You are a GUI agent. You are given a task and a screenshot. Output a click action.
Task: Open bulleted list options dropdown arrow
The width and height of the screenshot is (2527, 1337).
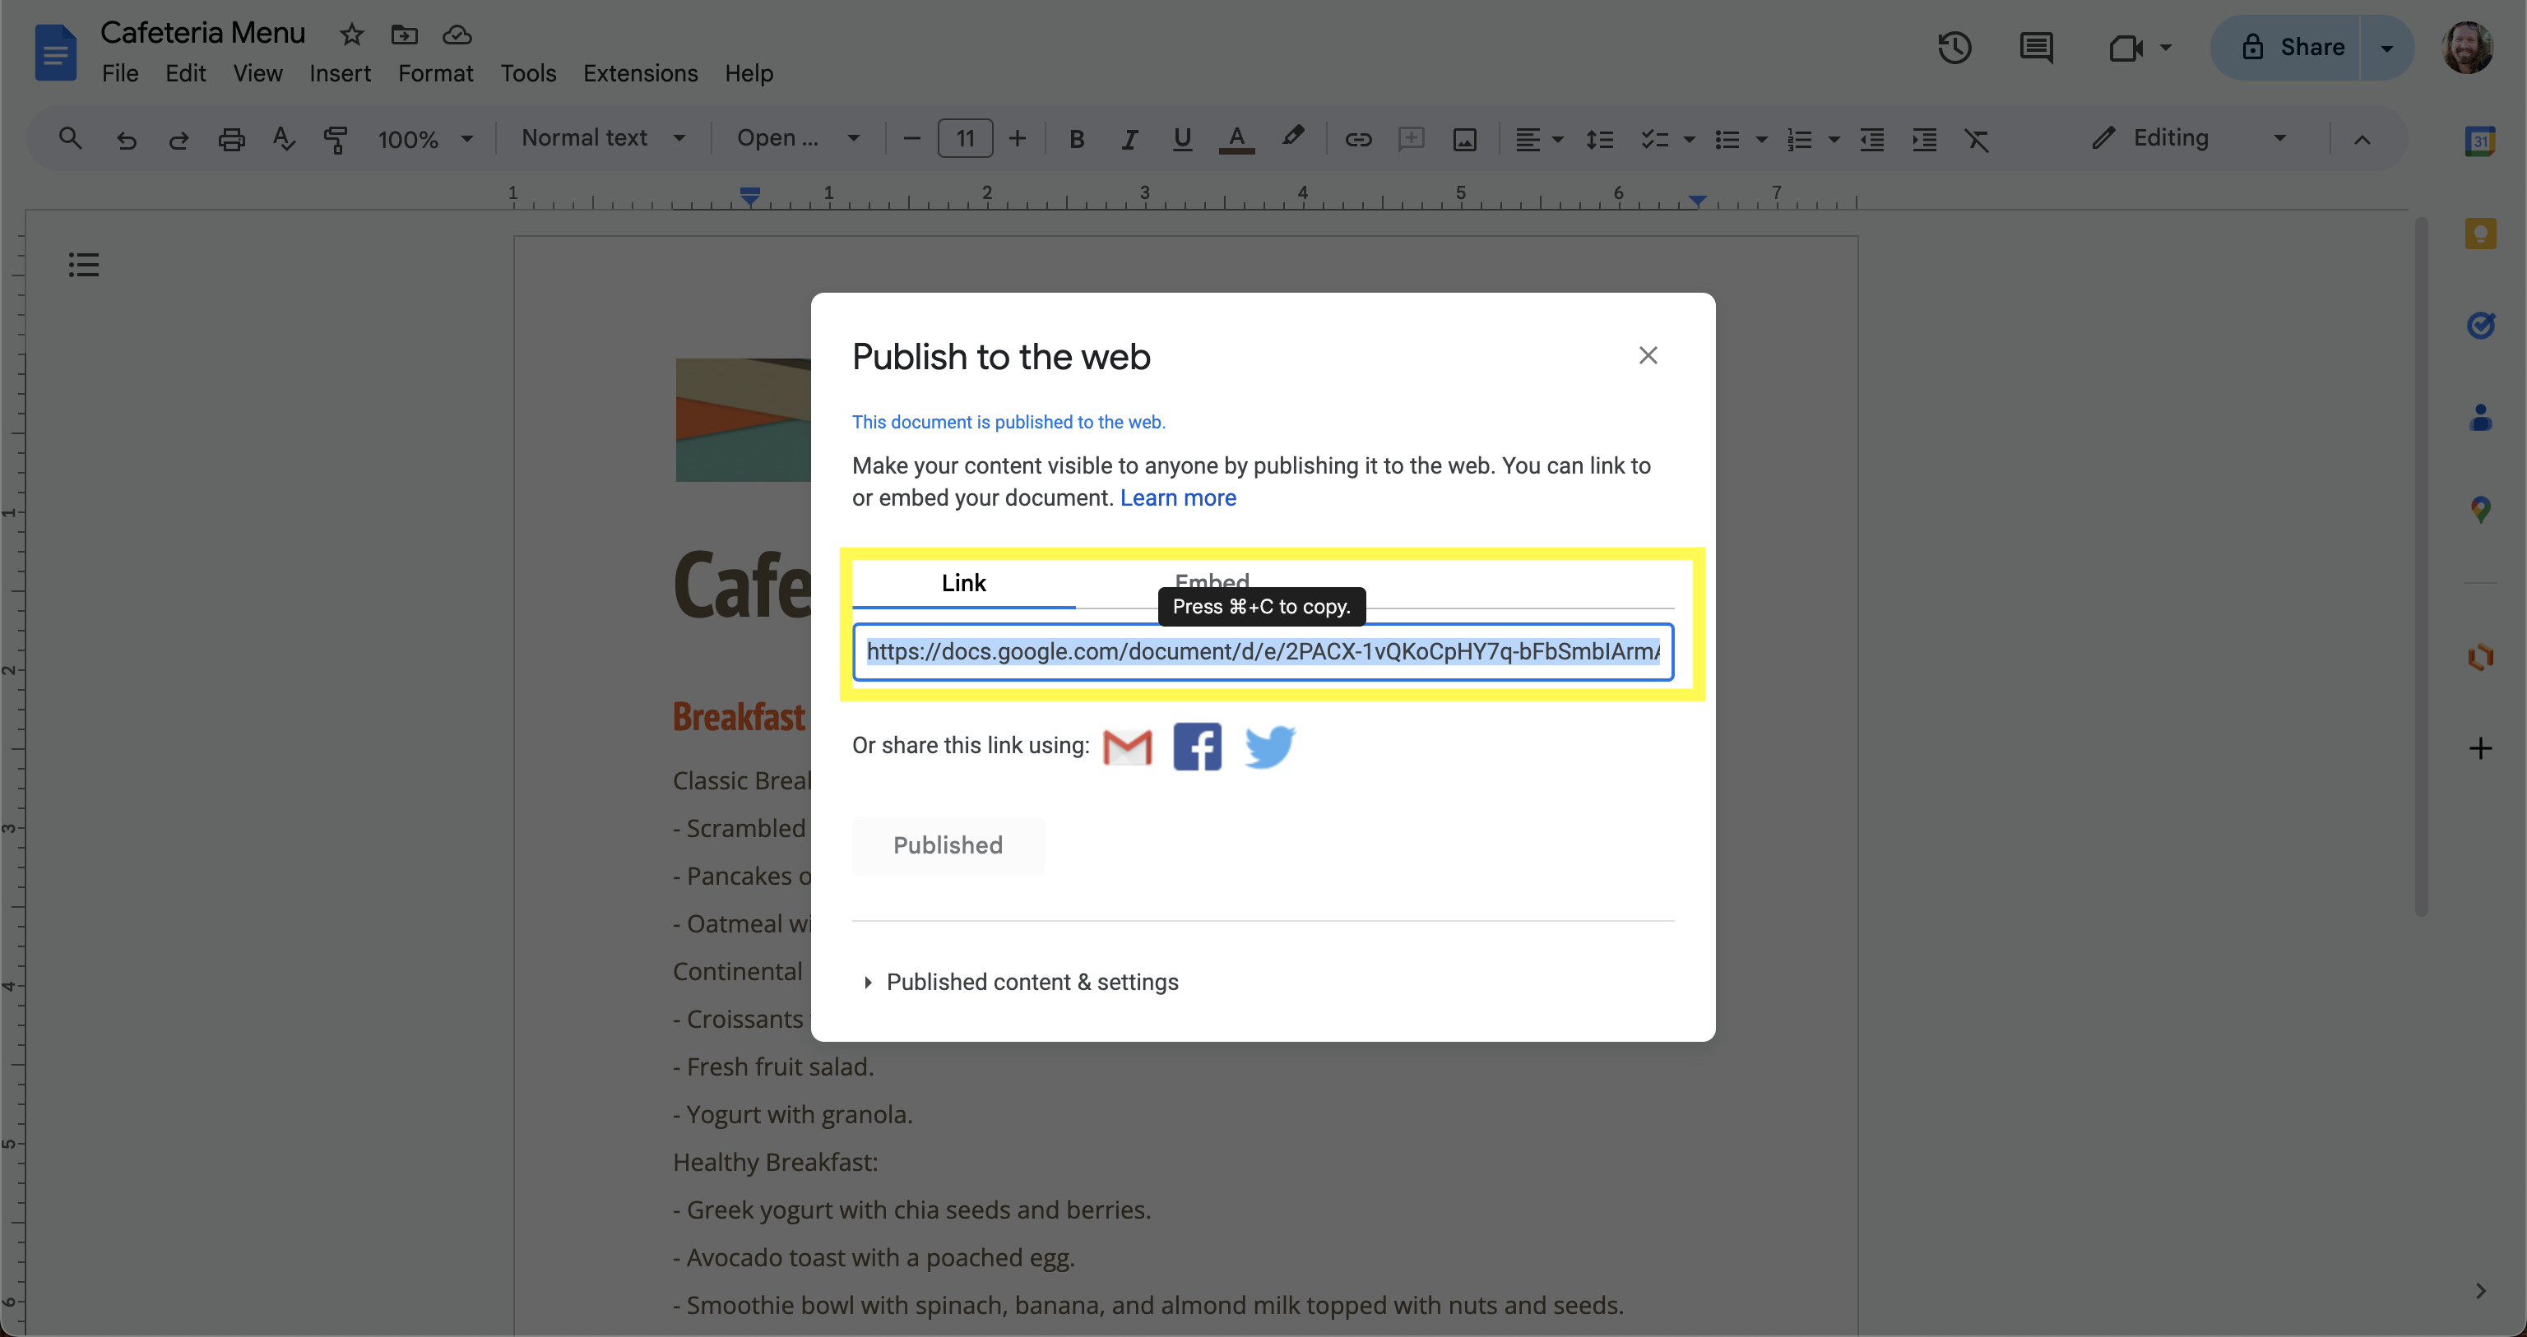coord(1761,139)
